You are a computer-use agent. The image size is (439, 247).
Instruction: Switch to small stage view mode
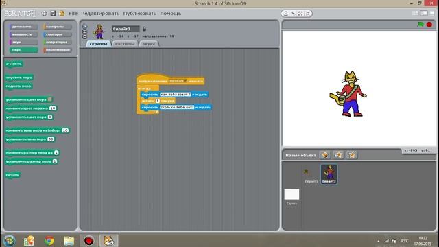pyautogui.click(x=416, y=14)
